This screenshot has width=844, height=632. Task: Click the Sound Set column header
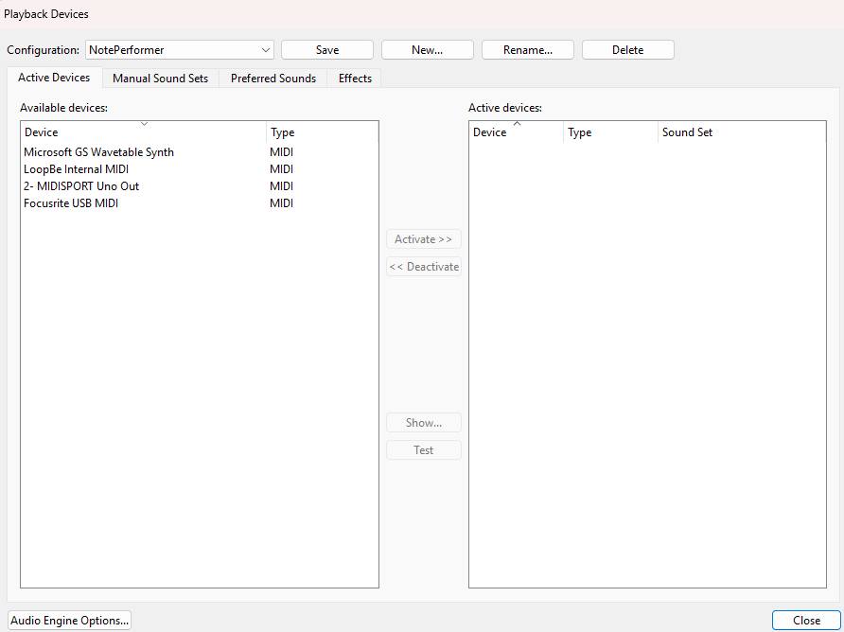pos(742,132)
